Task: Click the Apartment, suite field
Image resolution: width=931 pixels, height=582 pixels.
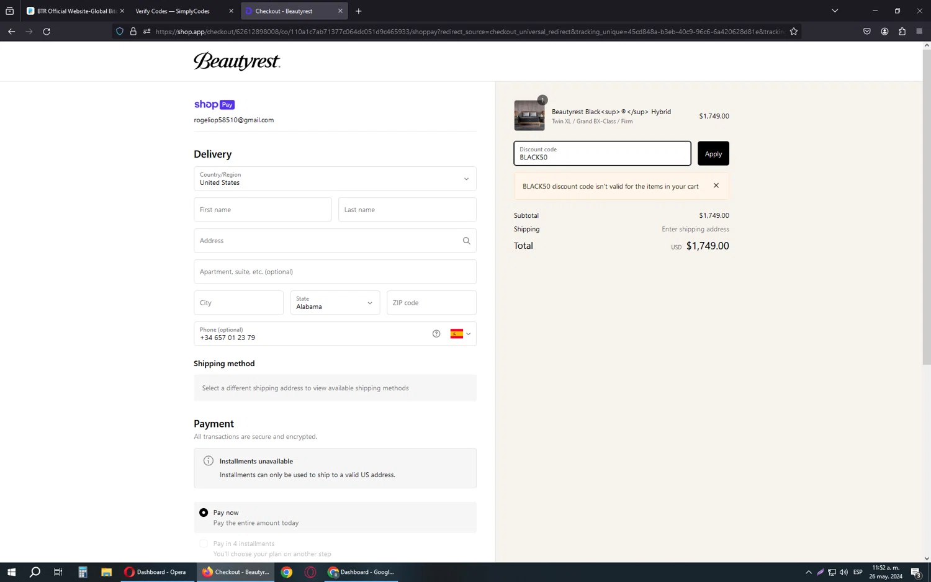Action: [335, 272]
